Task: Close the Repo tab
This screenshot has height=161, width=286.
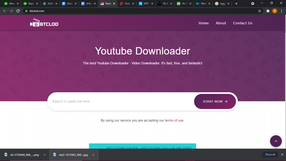Action: [x=37, y=3]
